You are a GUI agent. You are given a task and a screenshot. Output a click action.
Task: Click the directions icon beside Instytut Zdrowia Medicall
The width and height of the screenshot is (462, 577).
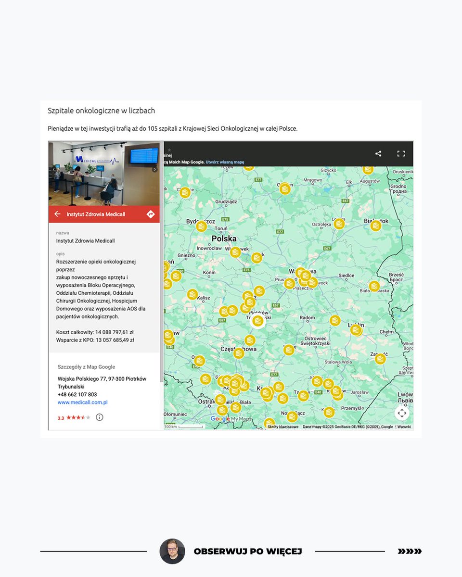pos(150,213)
